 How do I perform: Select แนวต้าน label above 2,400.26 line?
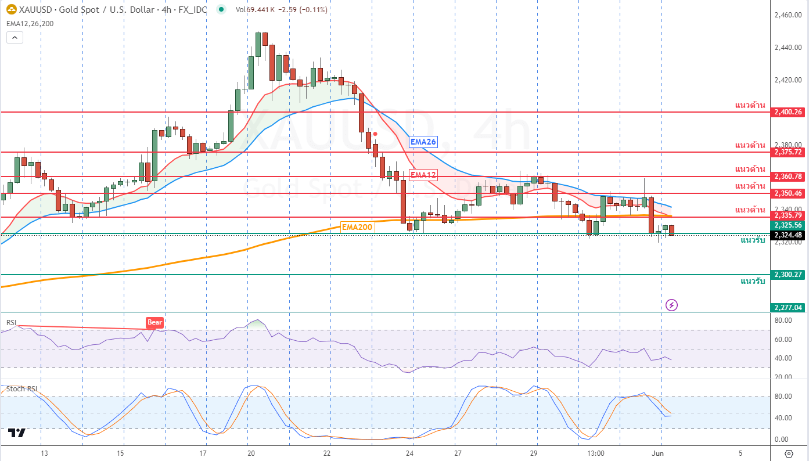(x=750, y=105)
